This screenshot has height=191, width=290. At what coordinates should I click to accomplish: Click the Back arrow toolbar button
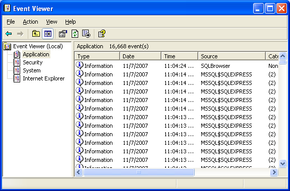pyautogui.click(x=9, y=34)
